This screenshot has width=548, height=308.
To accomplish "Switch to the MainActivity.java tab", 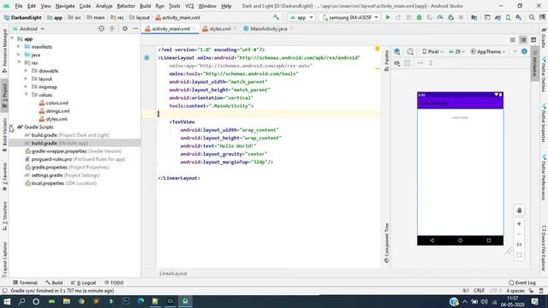I will pyautogui.click(x=267, y=29).
